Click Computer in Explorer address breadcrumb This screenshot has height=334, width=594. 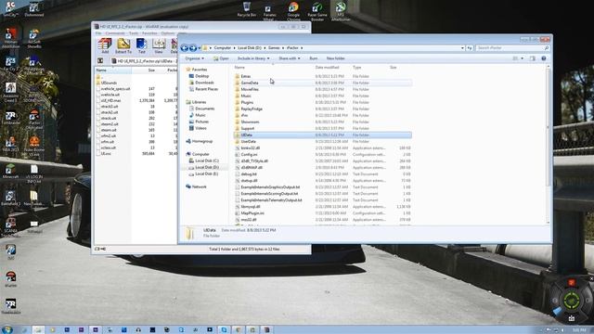pos(223,48)
